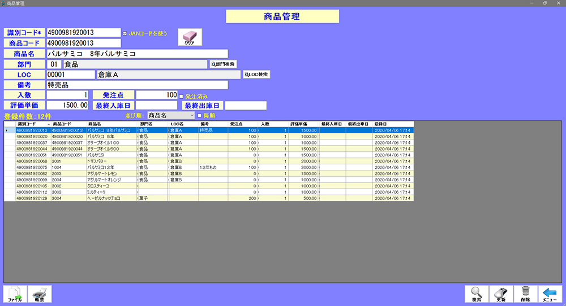
Task: Open the ファイル file export icon
Action: 15,294
